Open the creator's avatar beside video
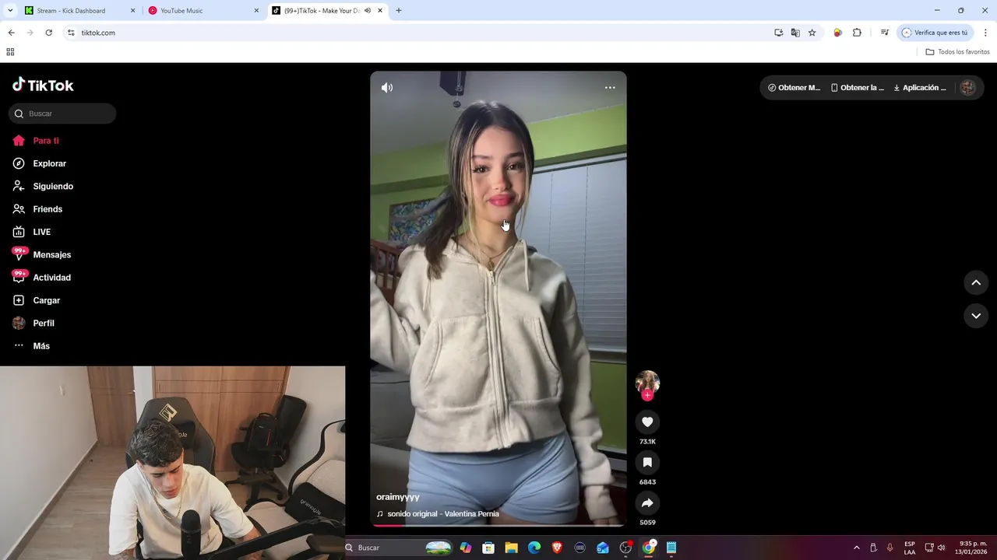997x560 pixels. (x=647, y=382)
